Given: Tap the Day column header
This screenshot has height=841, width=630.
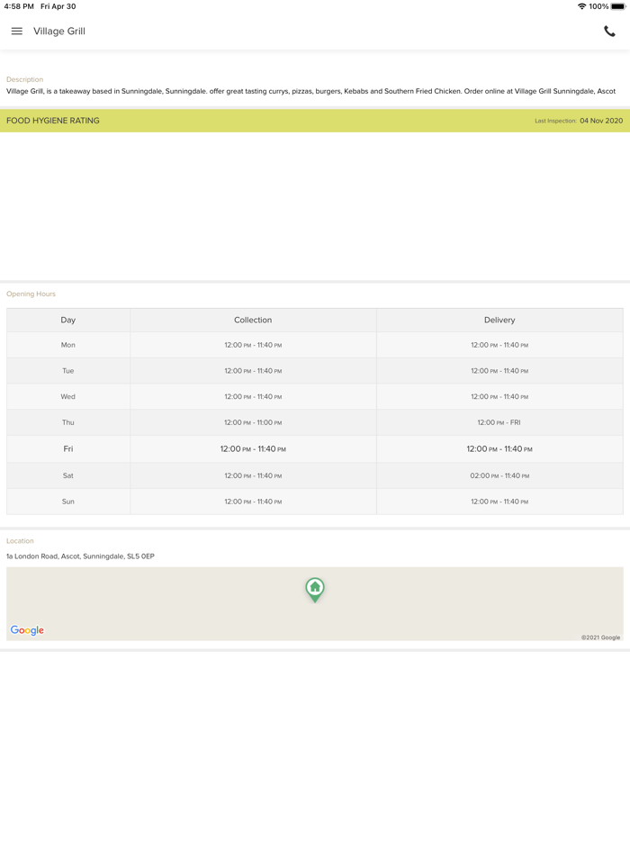Looking at the screenshot, I should (x=68, y=320).
